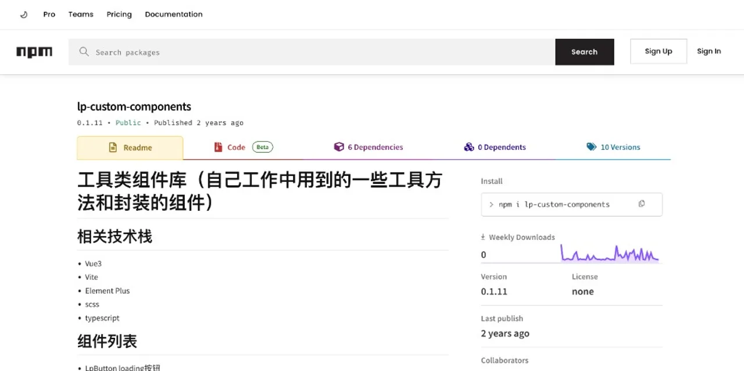Image resolution: width=744 pixels, height=371 pixels.
Task: Click the Collaborators label
Action: (x=505, y=361)
